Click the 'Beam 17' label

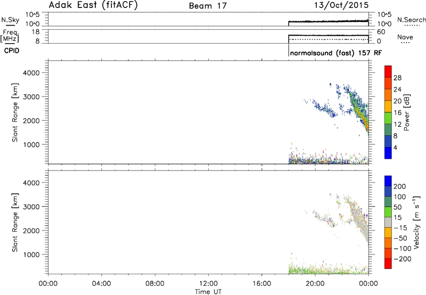(208, 6)
